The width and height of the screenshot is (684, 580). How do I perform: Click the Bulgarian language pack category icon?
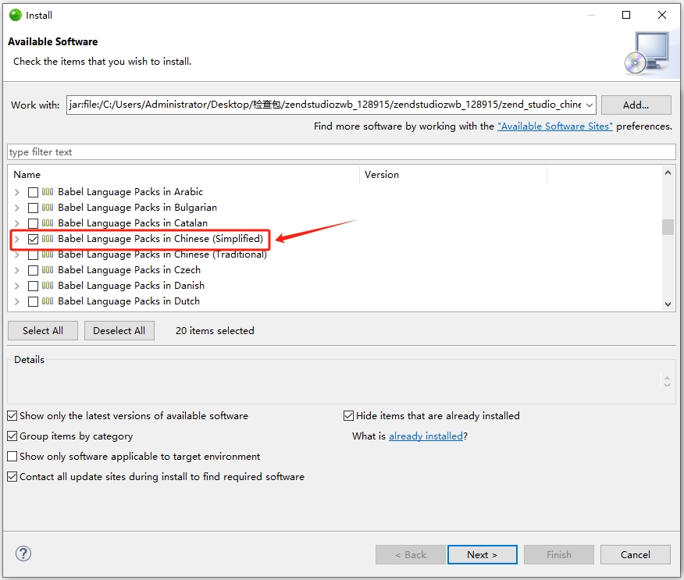(48, 208)
